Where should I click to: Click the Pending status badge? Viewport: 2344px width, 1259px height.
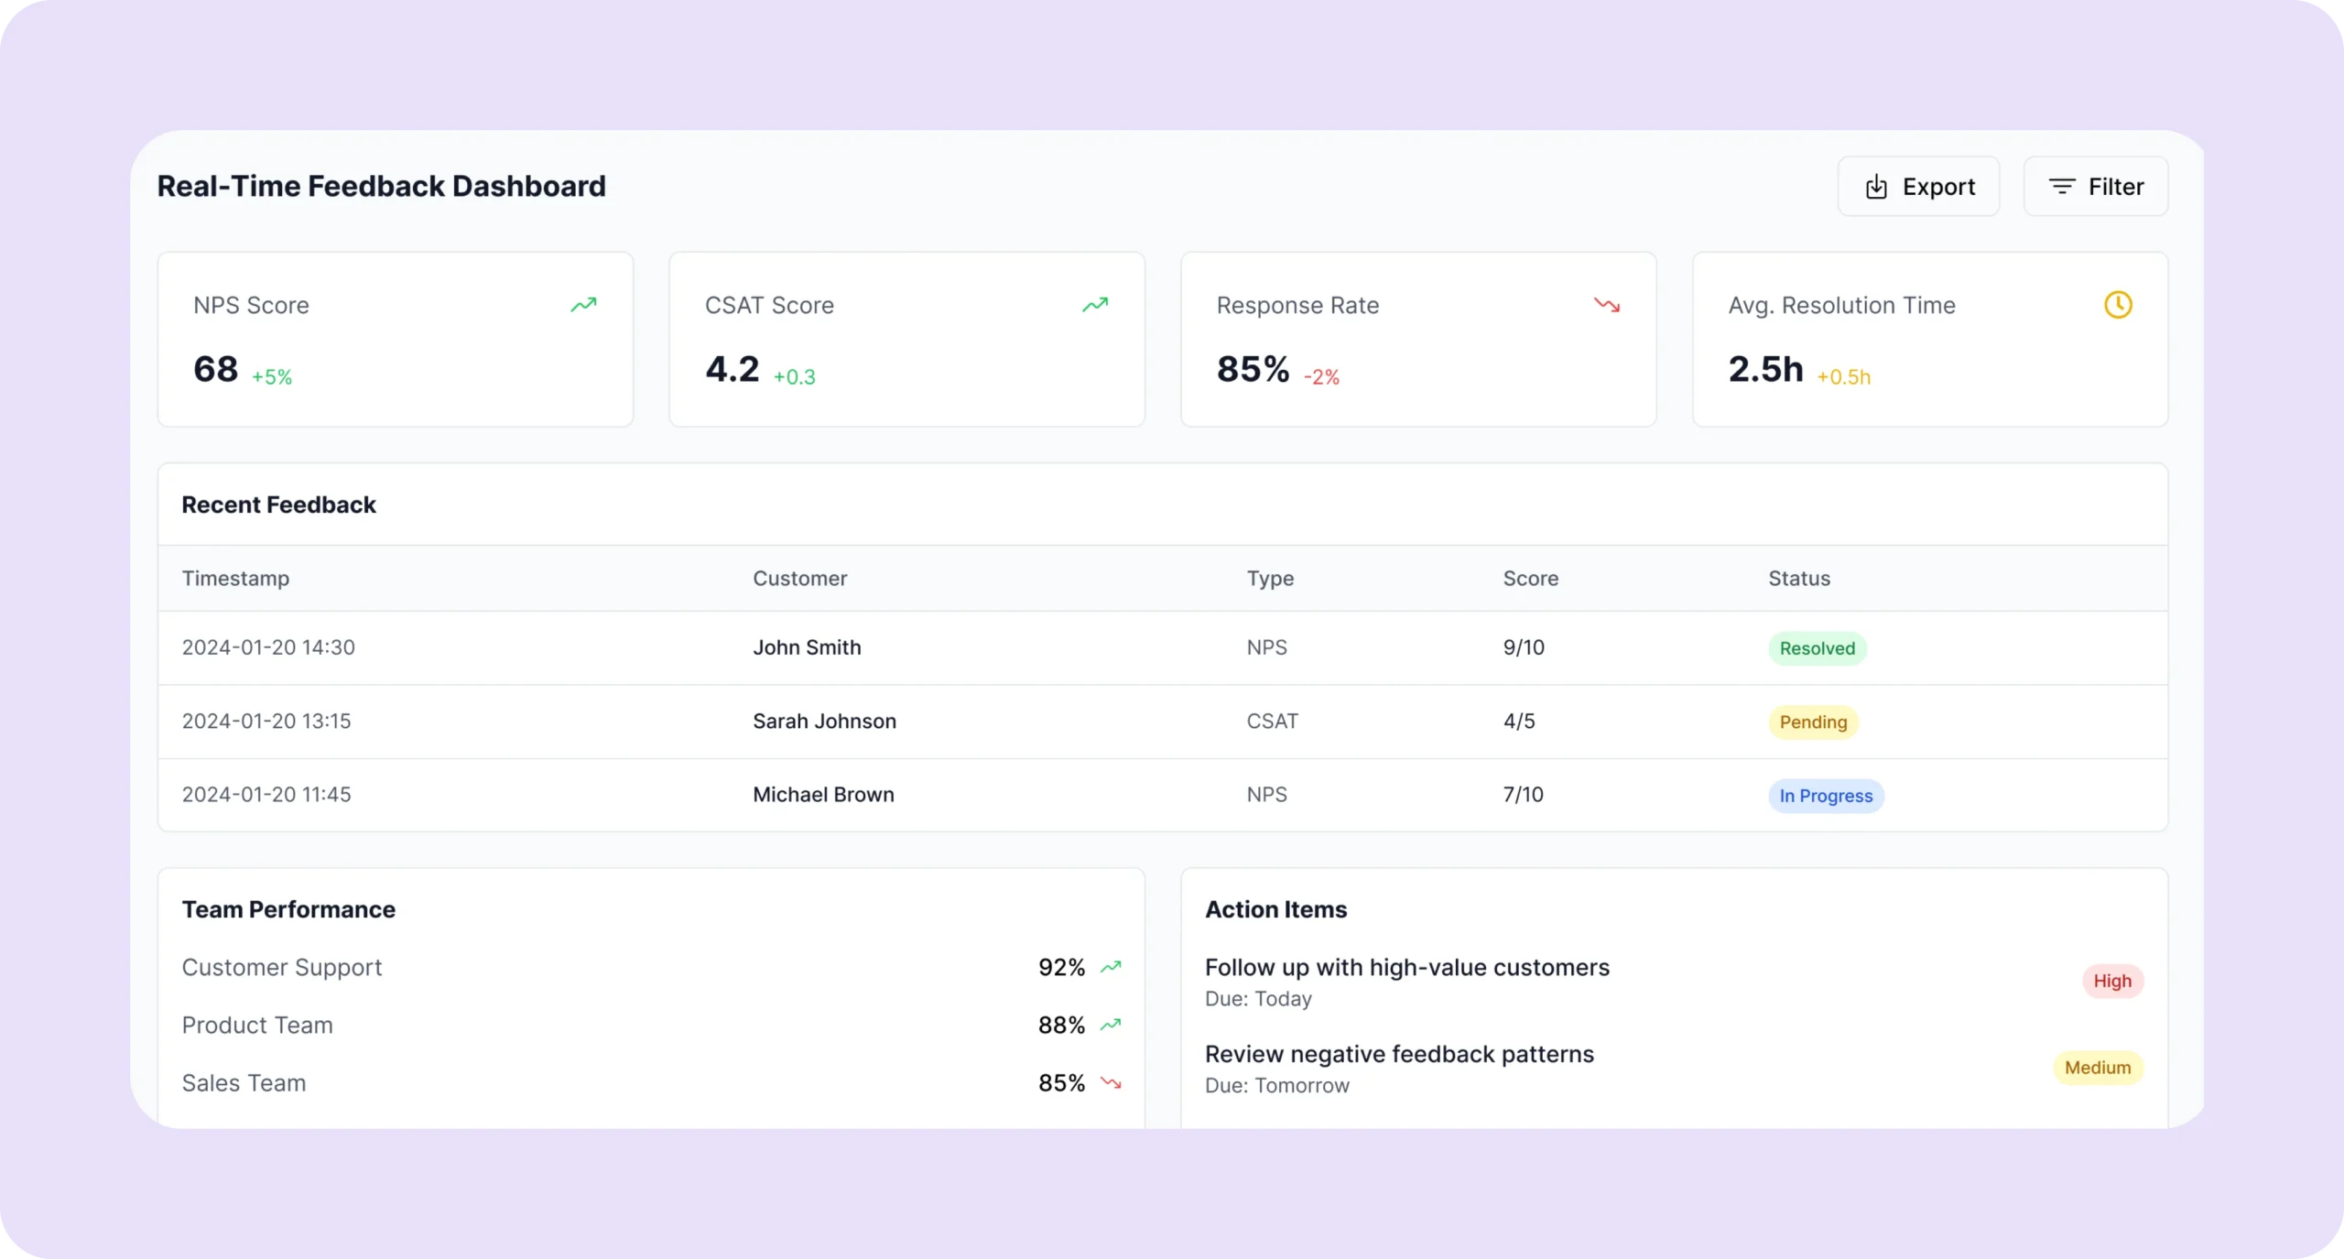pos(1813,722)
